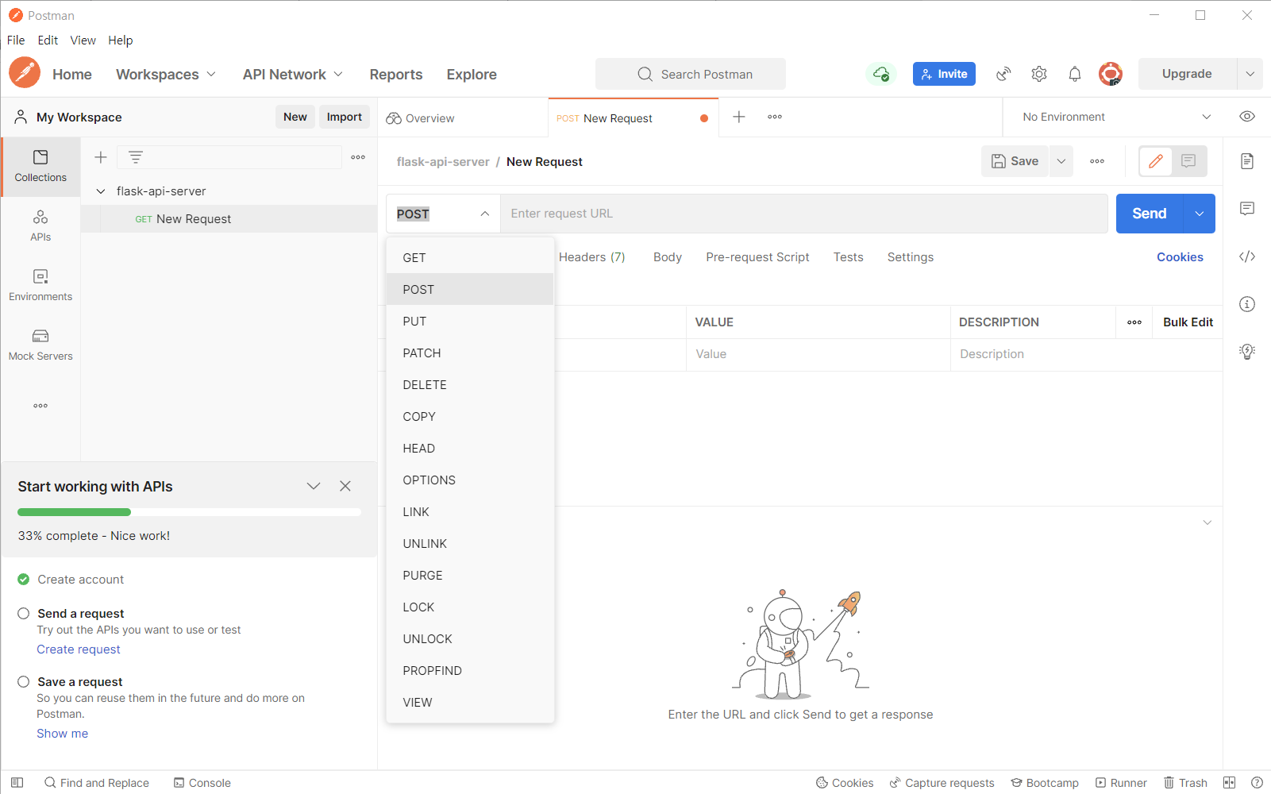Open the user avatar menu
Screen dimensions: 1271x794
point(1111,74)
